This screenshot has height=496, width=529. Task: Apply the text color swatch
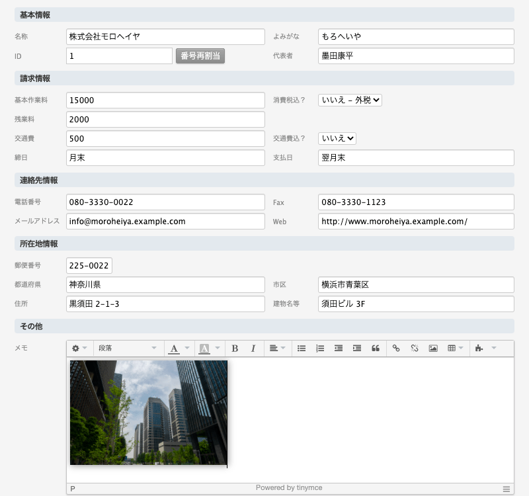pos(174,349)
